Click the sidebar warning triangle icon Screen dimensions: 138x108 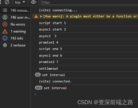[x=5, y=31]
